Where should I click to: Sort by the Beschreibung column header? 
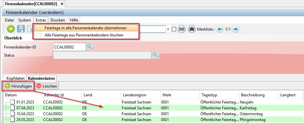coord(258,95)
